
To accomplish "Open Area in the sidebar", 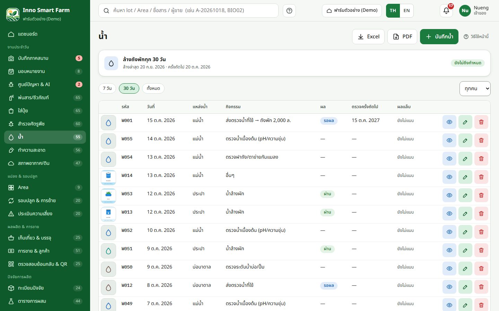I will tap(45, 188).
